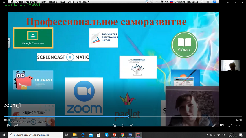Screen dimensions: 246x138
Task: Play the zoom_1 video
Action: [x=123, y=126]
